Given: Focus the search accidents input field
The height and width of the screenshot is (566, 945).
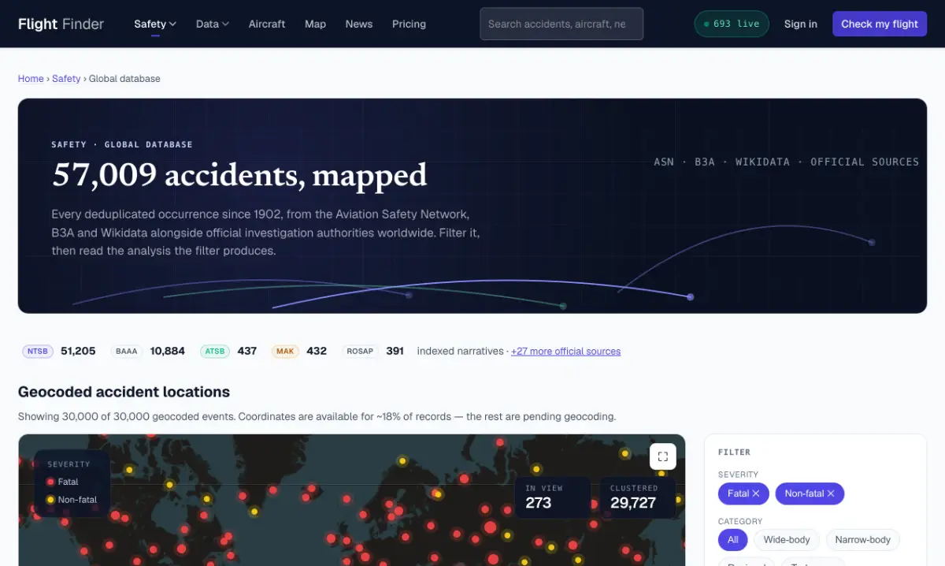Looking at the screenshot, I should pos(561,24).
